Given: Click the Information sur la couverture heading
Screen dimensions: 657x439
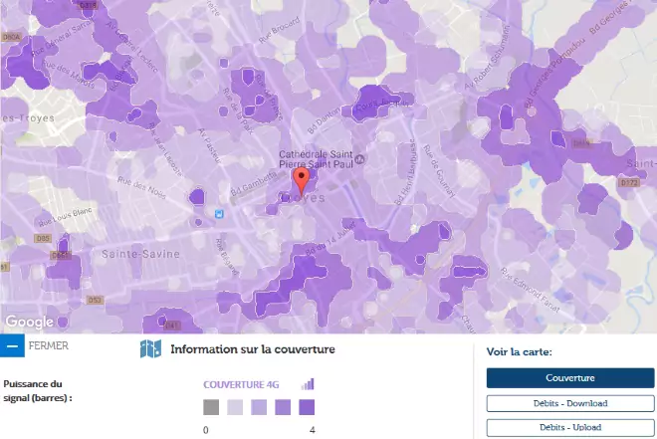Looking at the screenshot, I should pyautogui.click(x=253, y=349).
